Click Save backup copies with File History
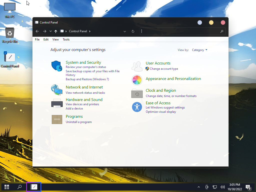This screenshot has width=256, height=192. [x=92, y=73]
